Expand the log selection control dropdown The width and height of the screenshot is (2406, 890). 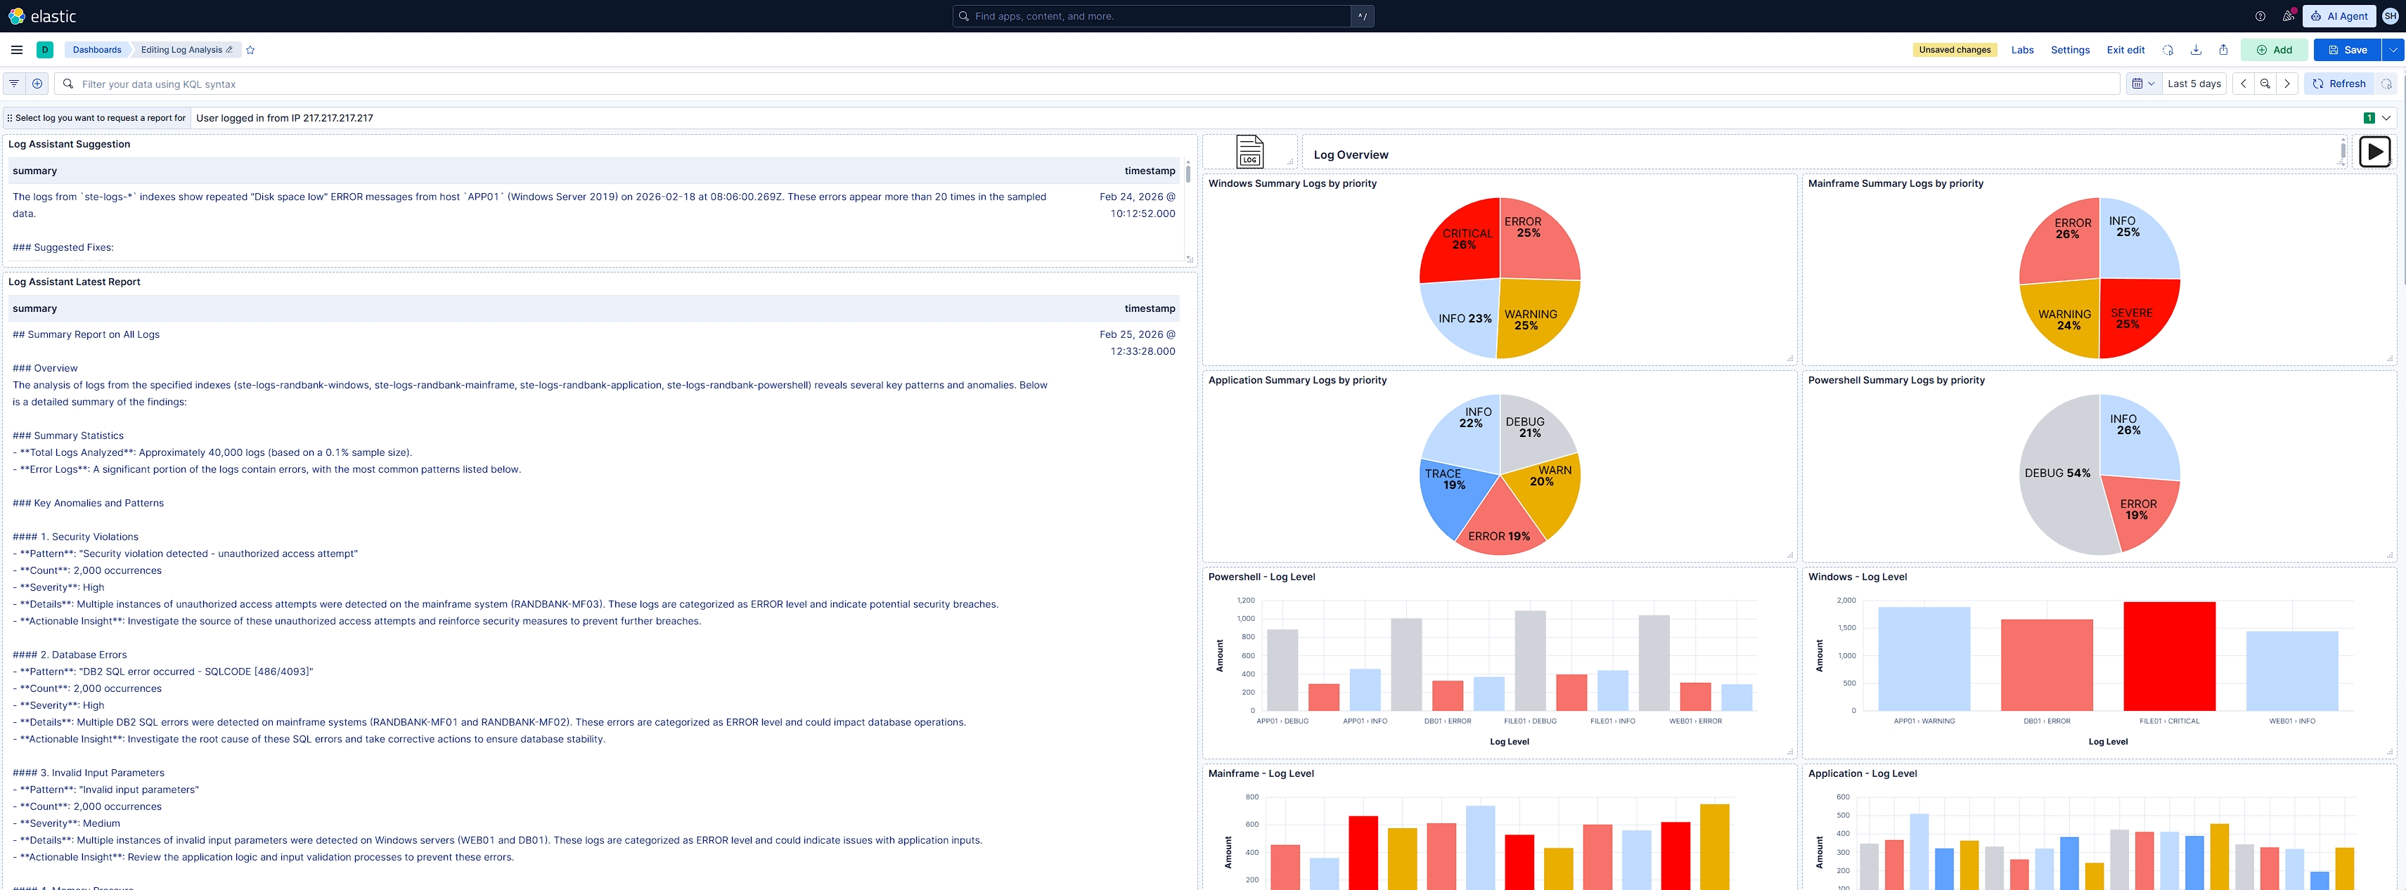[x=2386, y=119]
